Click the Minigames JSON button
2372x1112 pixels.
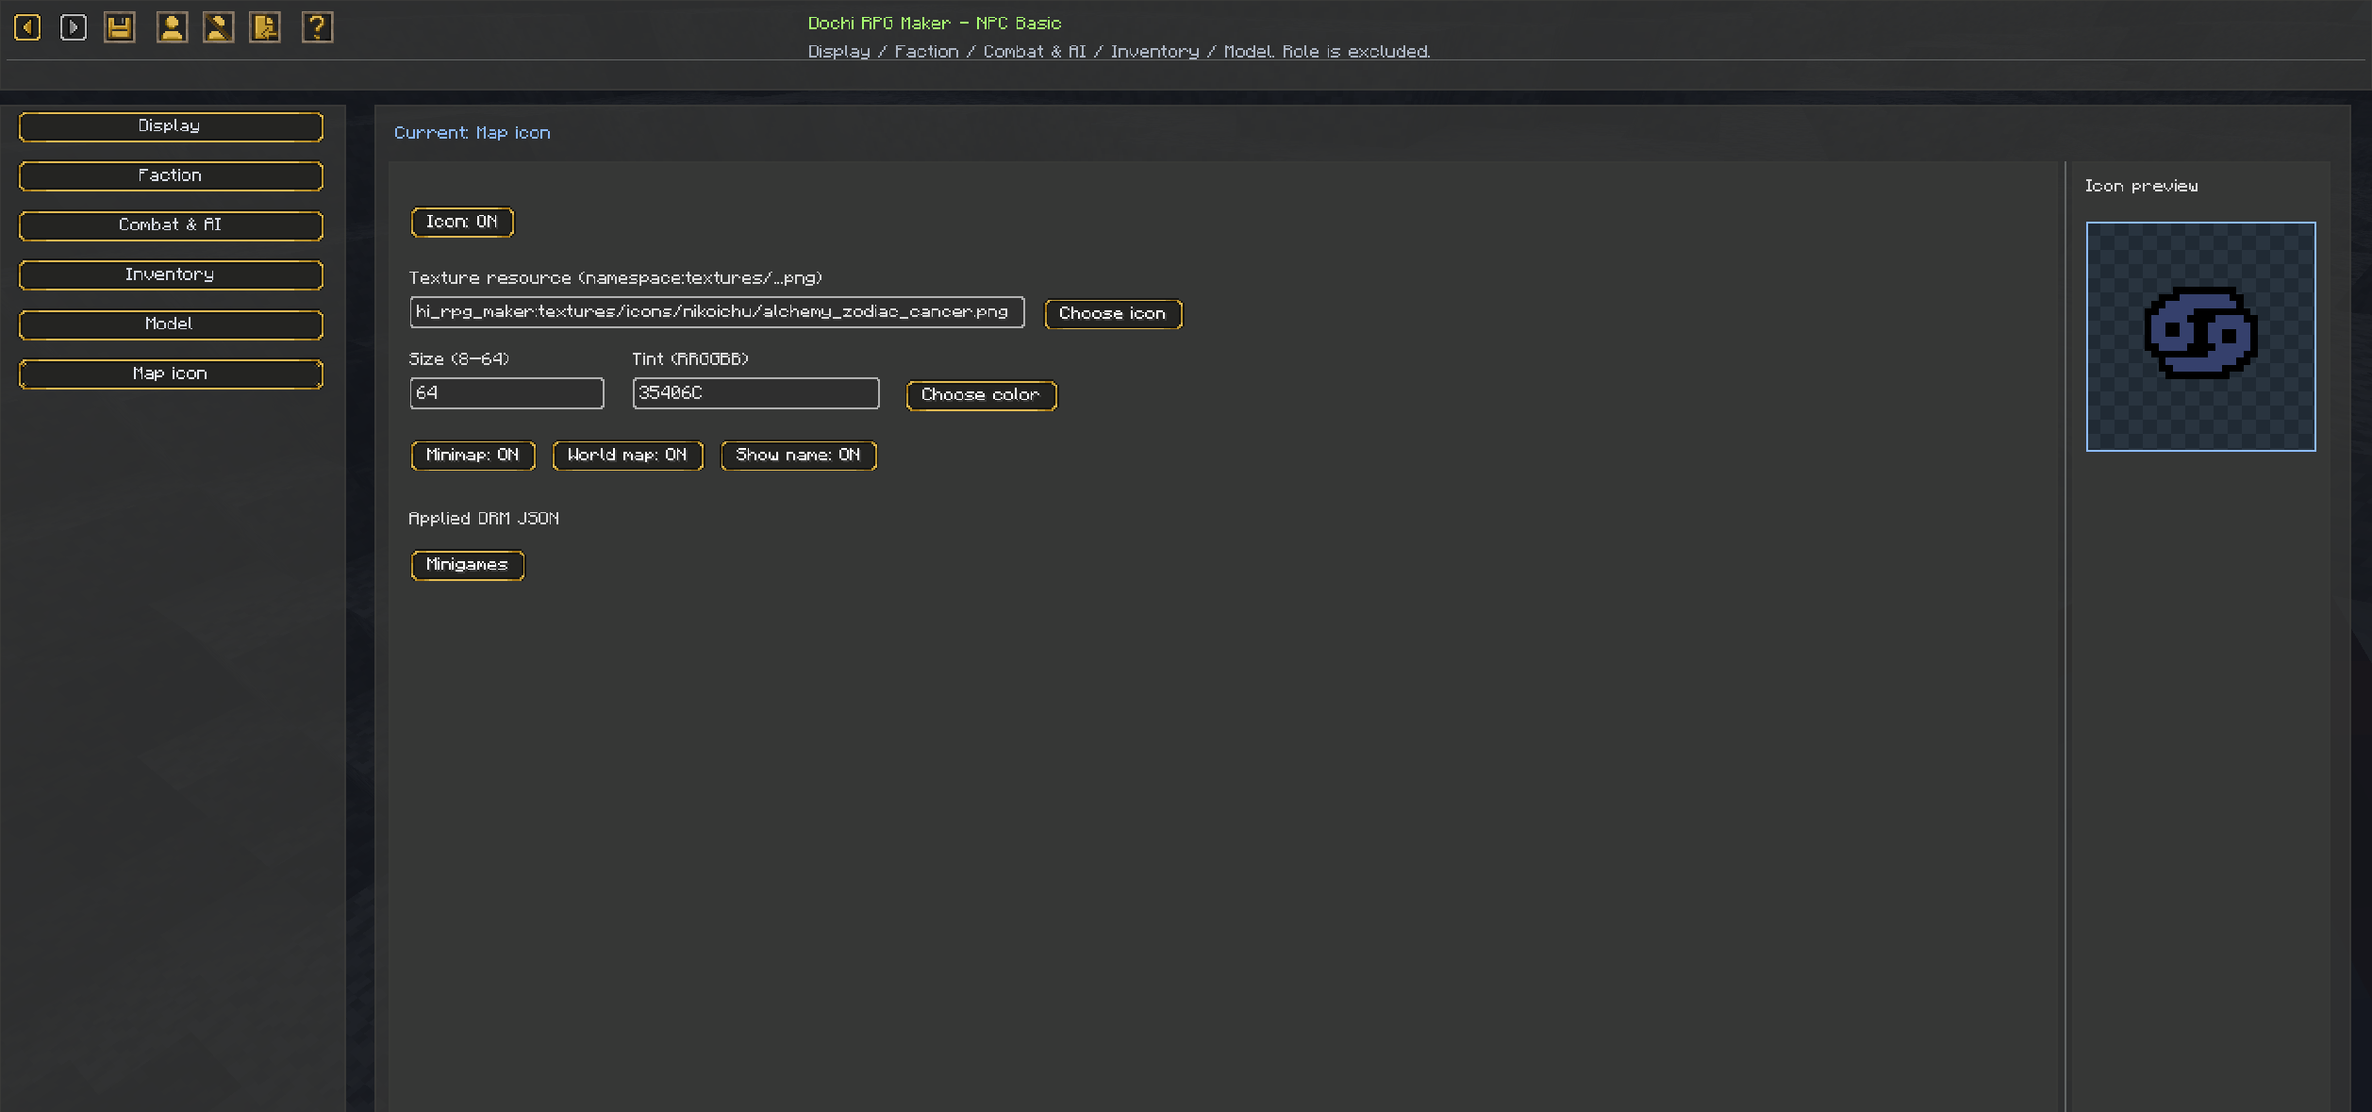click(467, 565)
